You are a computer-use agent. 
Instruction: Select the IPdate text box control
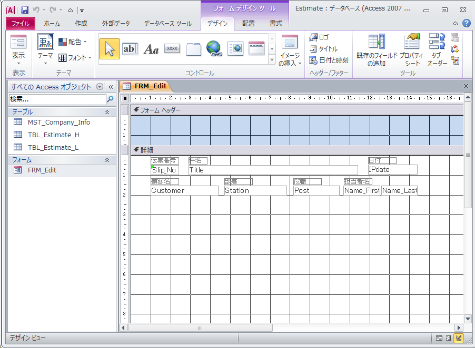pos(393,170)
